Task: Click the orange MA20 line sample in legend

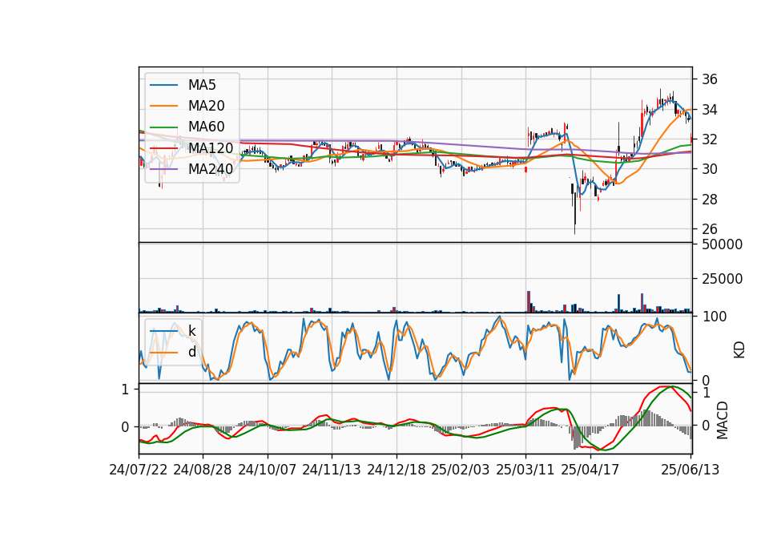Action: coord(164,106)
